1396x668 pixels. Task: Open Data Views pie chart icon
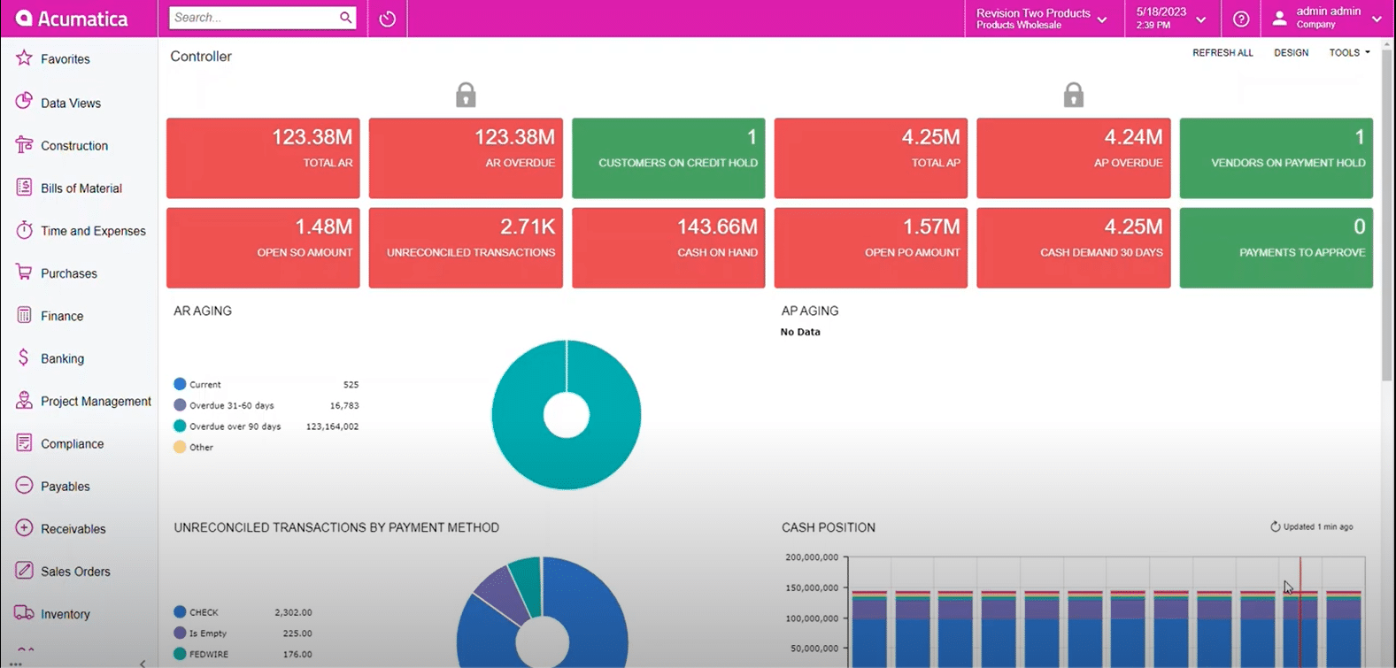[24, 102]
